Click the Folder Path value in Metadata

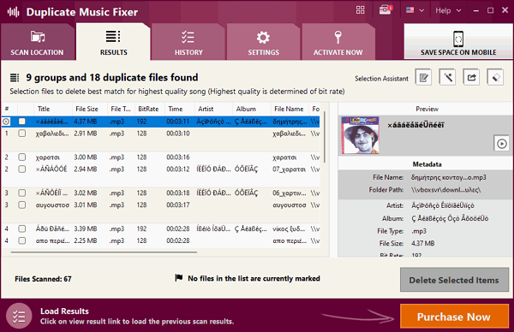pos(445,190)
